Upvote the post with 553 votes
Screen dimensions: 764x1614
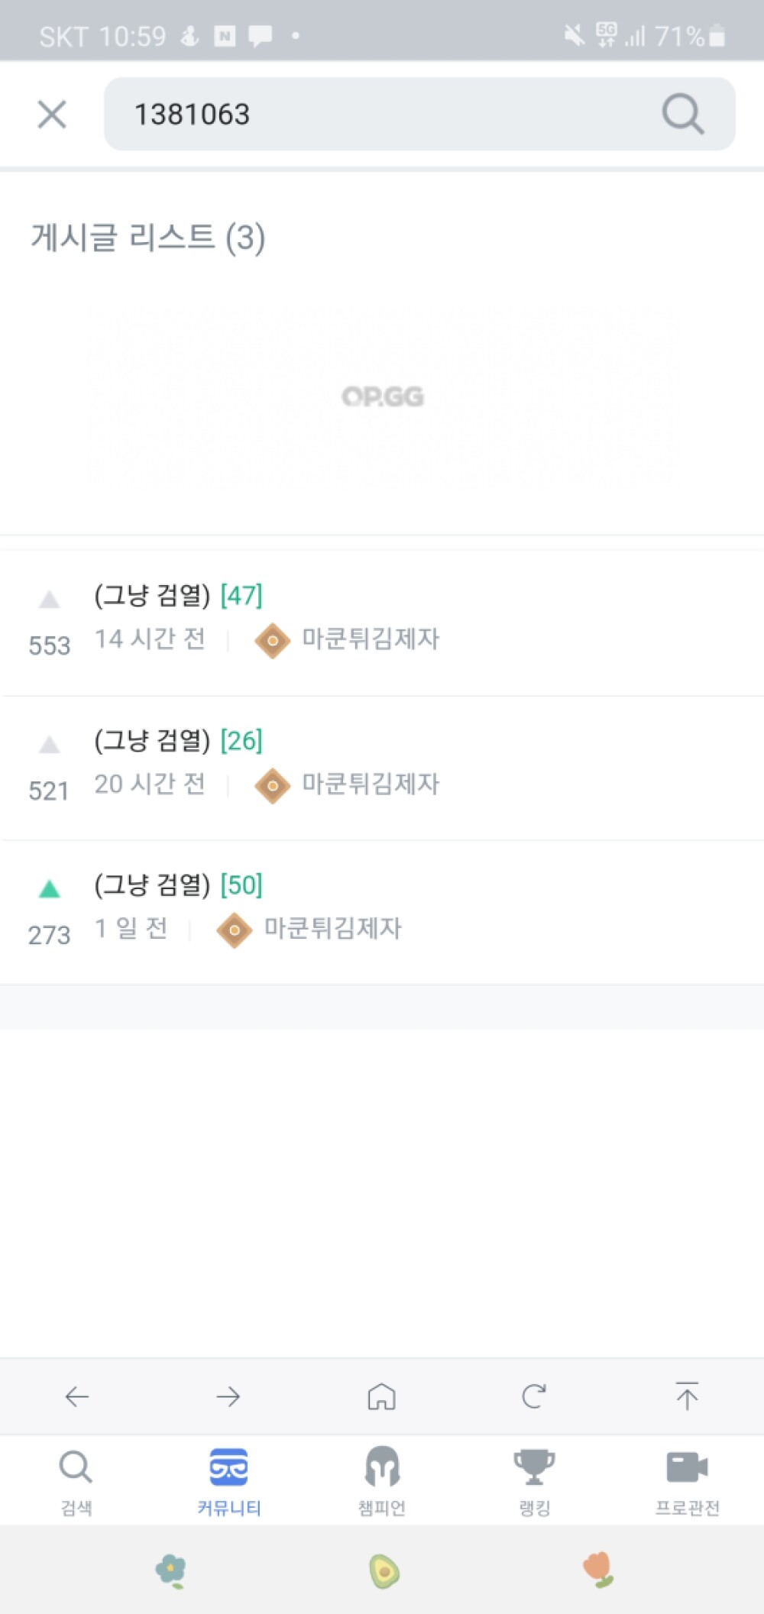50,600
